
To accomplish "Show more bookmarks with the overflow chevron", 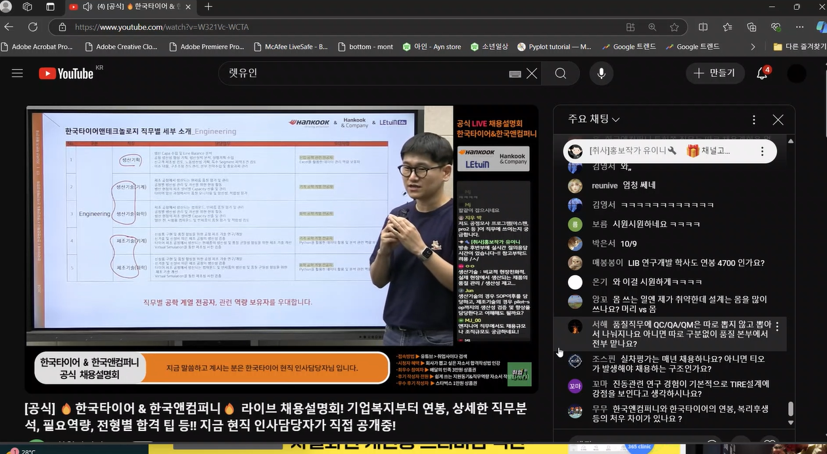I will [753, 47].
